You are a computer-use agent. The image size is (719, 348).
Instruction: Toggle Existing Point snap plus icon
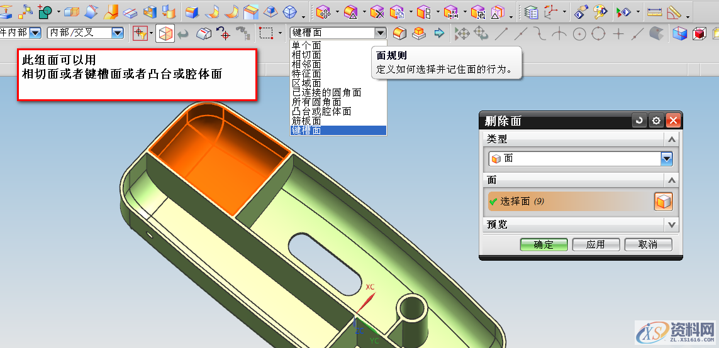point(618,33)
